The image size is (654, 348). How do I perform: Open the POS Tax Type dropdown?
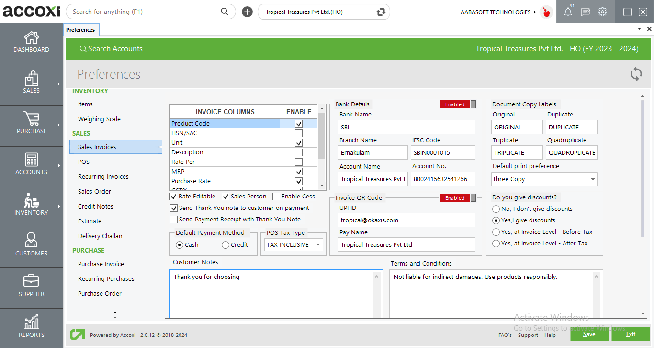coord(294,245)
